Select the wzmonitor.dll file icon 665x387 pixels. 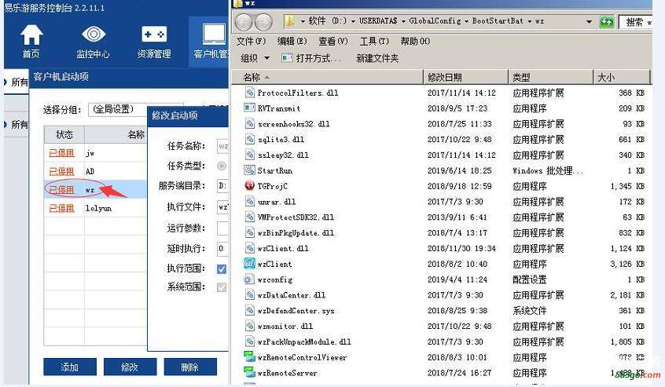[x=249, y=326]
